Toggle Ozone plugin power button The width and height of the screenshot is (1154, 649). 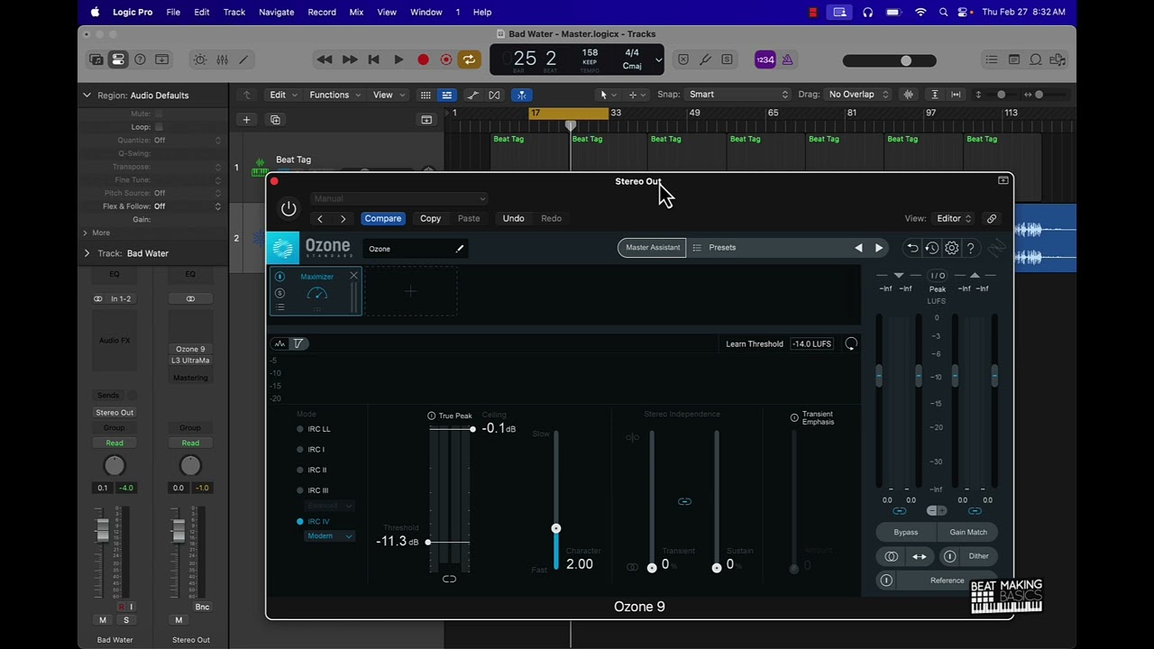point(288,208)
